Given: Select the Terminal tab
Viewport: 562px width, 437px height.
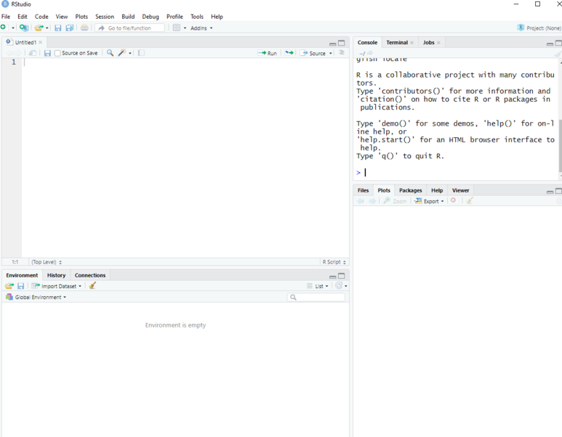Looking at the screenshot, I should click(397, 42).
